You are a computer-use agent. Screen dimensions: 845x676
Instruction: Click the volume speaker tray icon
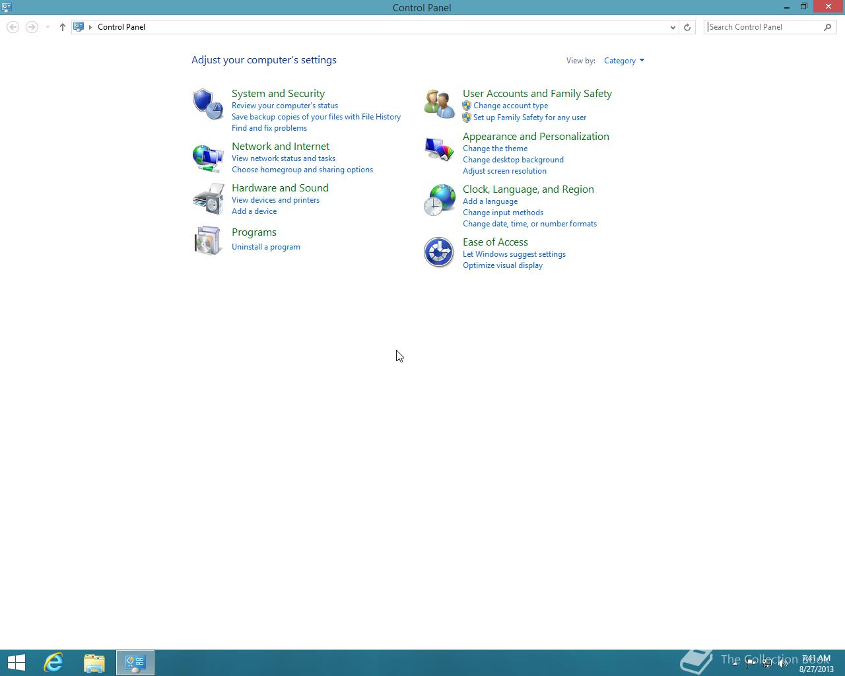783,663
